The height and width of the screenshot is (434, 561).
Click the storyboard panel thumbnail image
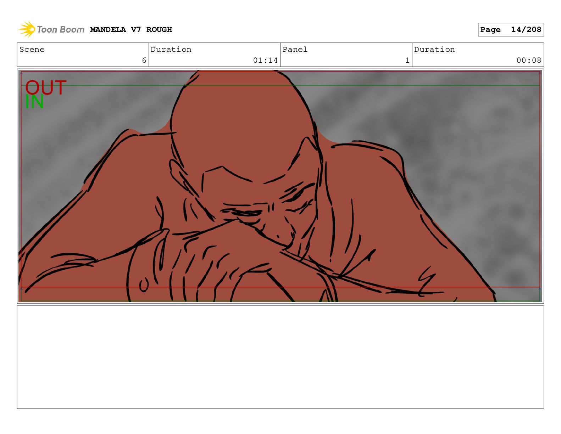coord(280,186)
